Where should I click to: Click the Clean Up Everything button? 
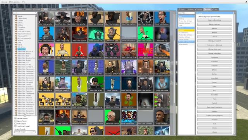tap(214, 20)
